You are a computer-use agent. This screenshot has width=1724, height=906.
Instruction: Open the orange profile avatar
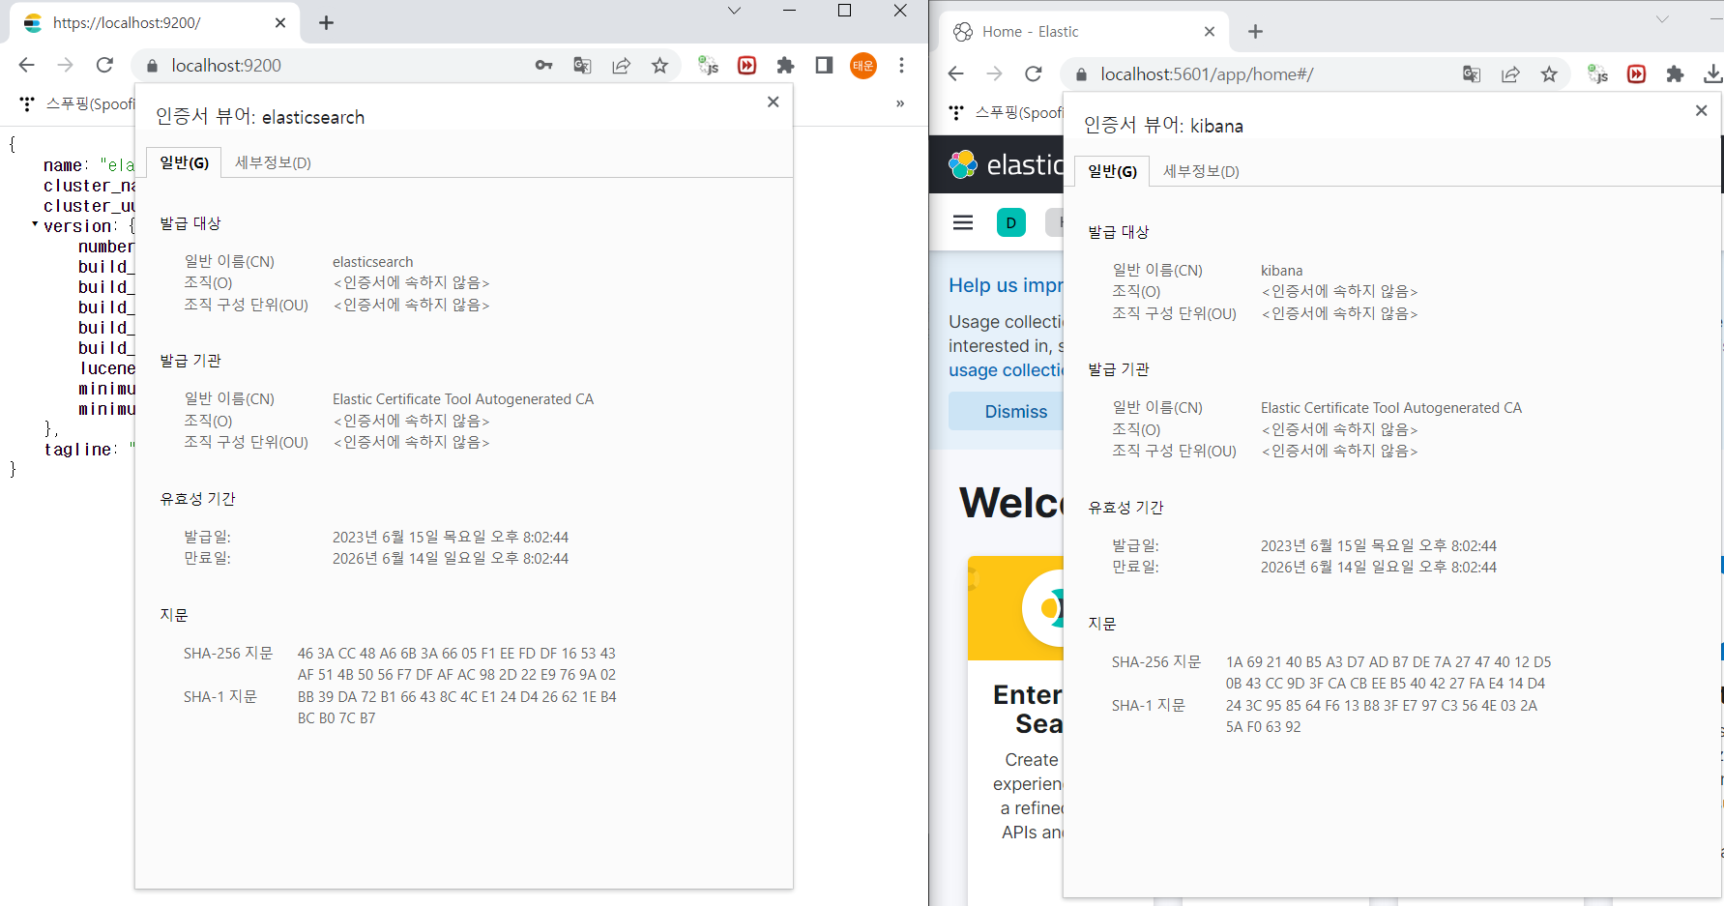[x=863, y=65]
